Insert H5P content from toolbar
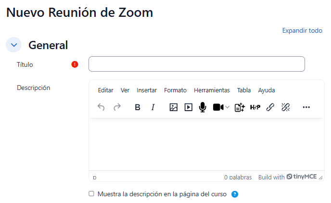The width and height of the screenshot is (331, 203). pyautogui.click(x=255, y=107)
